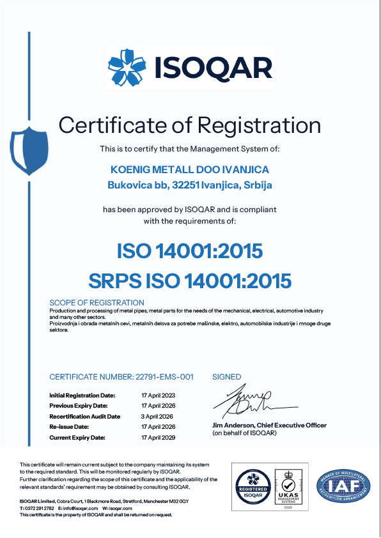Click the English scope line starting Production
Viewport: 381px width, 538px height.
coord(187,314)
